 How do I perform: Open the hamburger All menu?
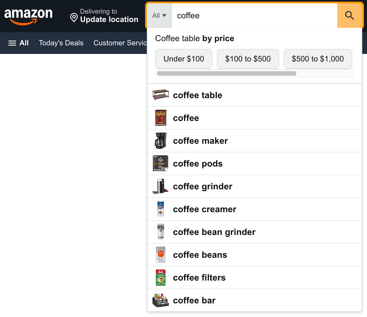tap(18, 43)
